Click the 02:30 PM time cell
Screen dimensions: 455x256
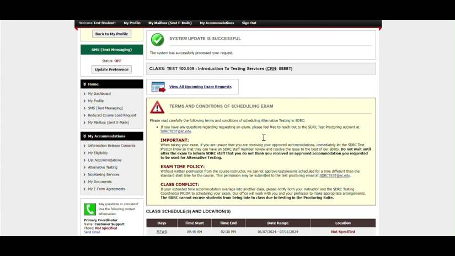(x=228, y=232)
